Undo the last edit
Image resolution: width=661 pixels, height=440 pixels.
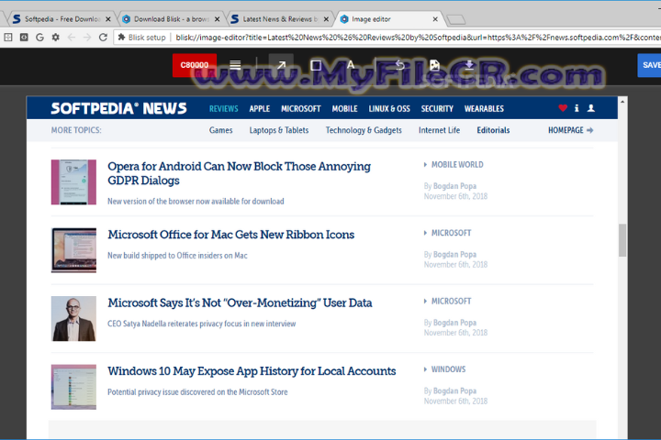[x=399, y=65]
